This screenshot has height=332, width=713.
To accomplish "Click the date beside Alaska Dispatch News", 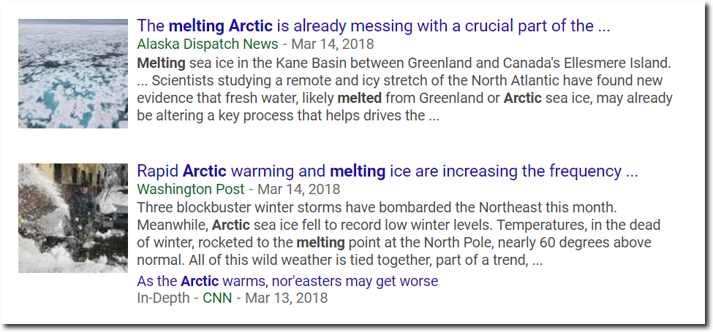I will [x=333, y=44].
